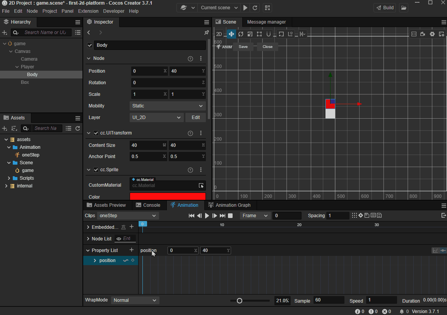447x315 pixels.
Task: Select the Move gizmo tool in Scene
Action: tap(231, 34)
